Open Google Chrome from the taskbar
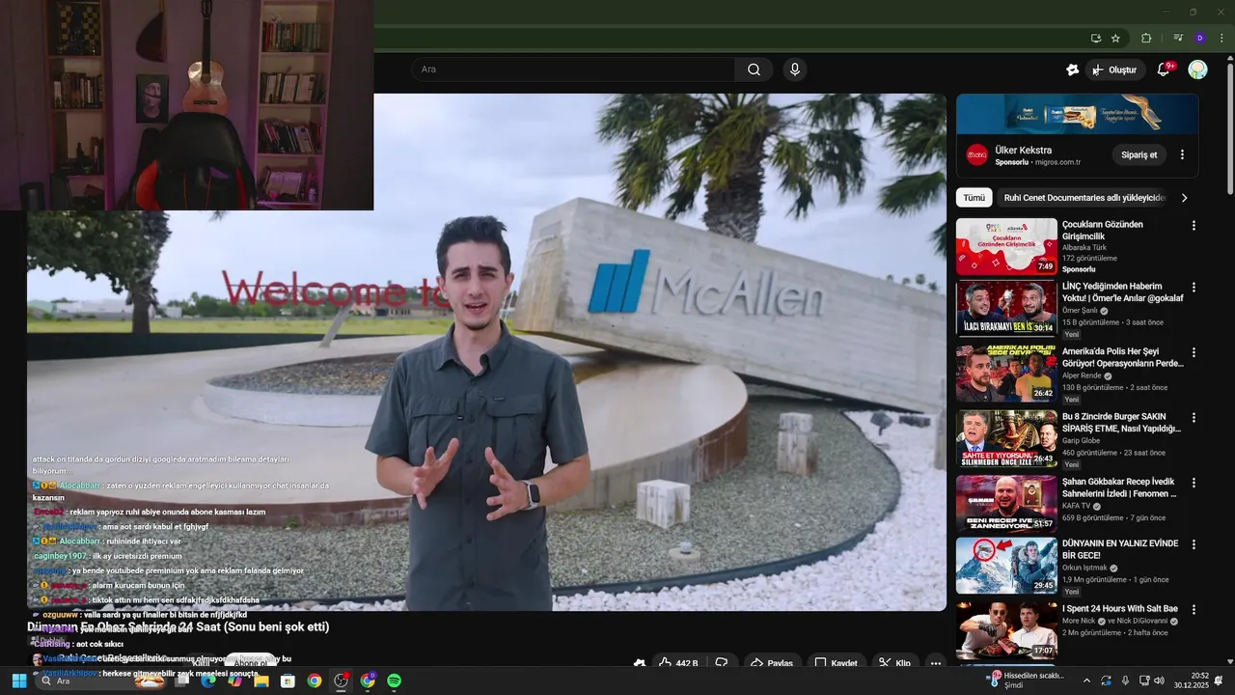The height and width of the screenshot is (695, 1235). [314, 681]
